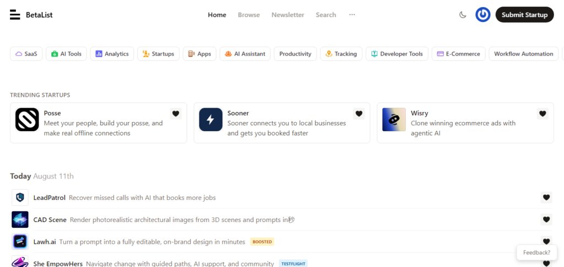This screenshot has width=564, height=267.
Task: Select the Tracking category chip
Action: point(341,54)
